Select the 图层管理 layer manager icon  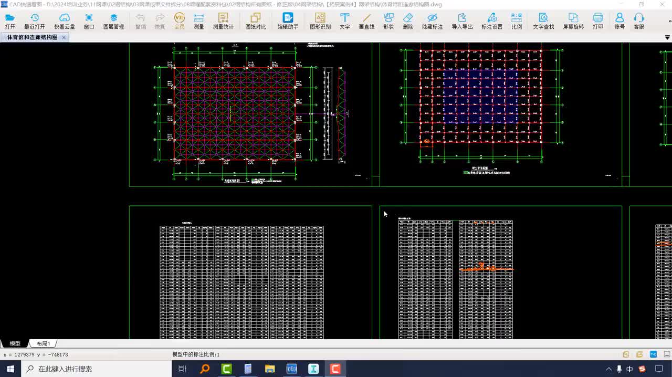(x=113, y=21)
